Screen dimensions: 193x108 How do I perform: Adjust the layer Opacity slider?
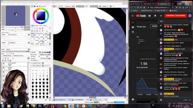pyautogui.click(x=18, y=52)
